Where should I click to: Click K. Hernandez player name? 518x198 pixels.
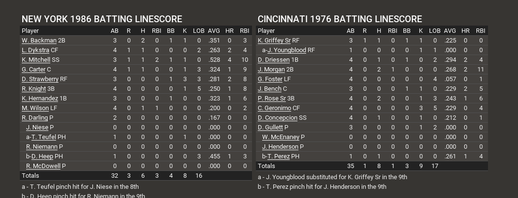[40, 99]
